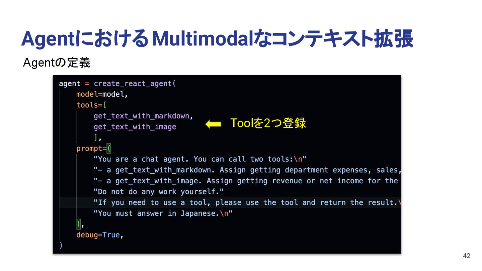
Task: Click the prompt line mentioning department expenses
Action: pos(247,170)
